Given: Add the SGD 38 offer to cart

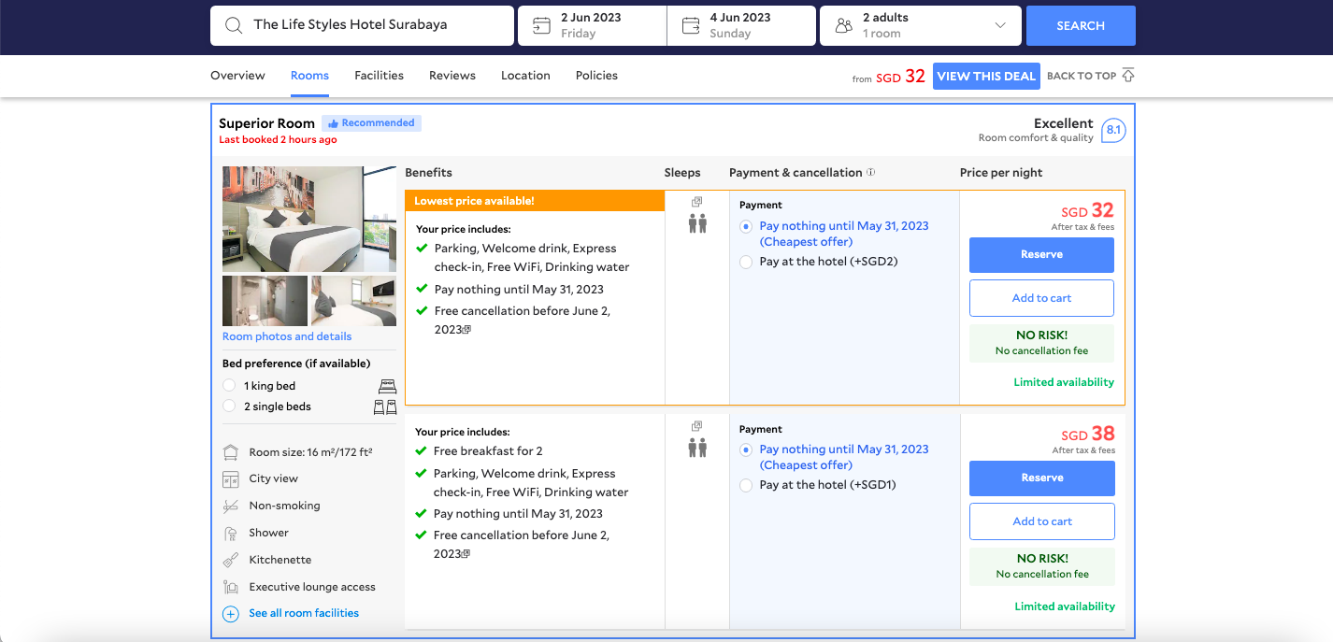Looking at the screenshot, I should pyautogui.click(x=1042, y=521).
